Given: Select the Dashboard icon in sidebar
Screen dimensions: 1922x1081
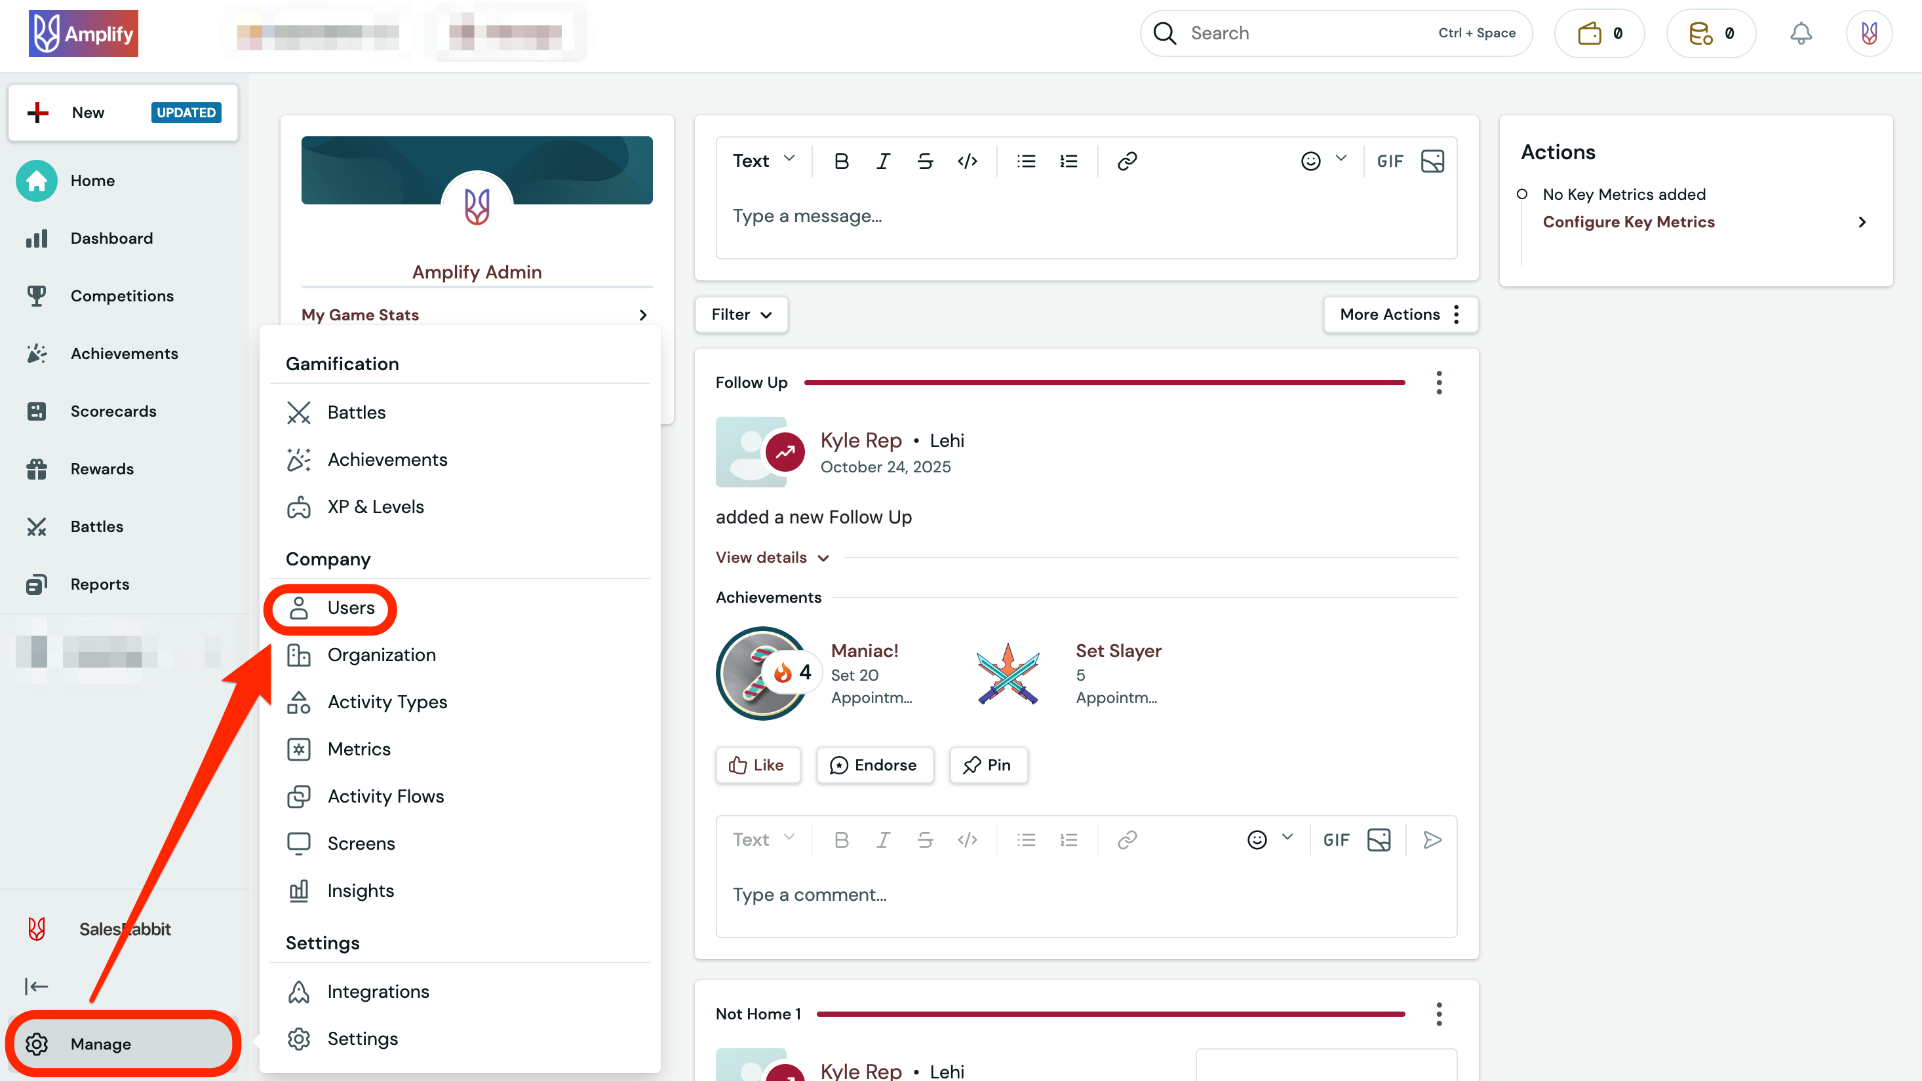Looking at the screenshot, I should (x=36, y=238).
